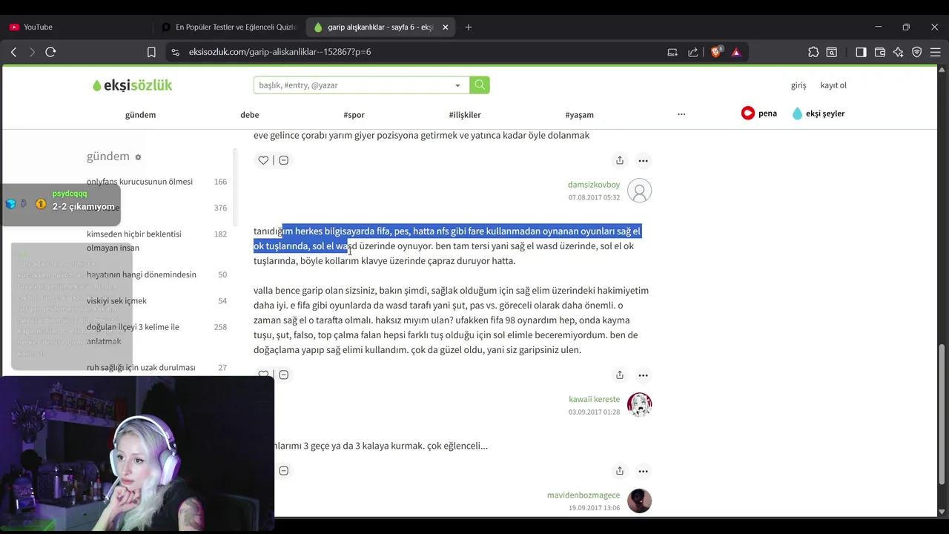Share the damsizkovboy entry
The width and height of the screenshot is (949, 534).
[620, 160]
